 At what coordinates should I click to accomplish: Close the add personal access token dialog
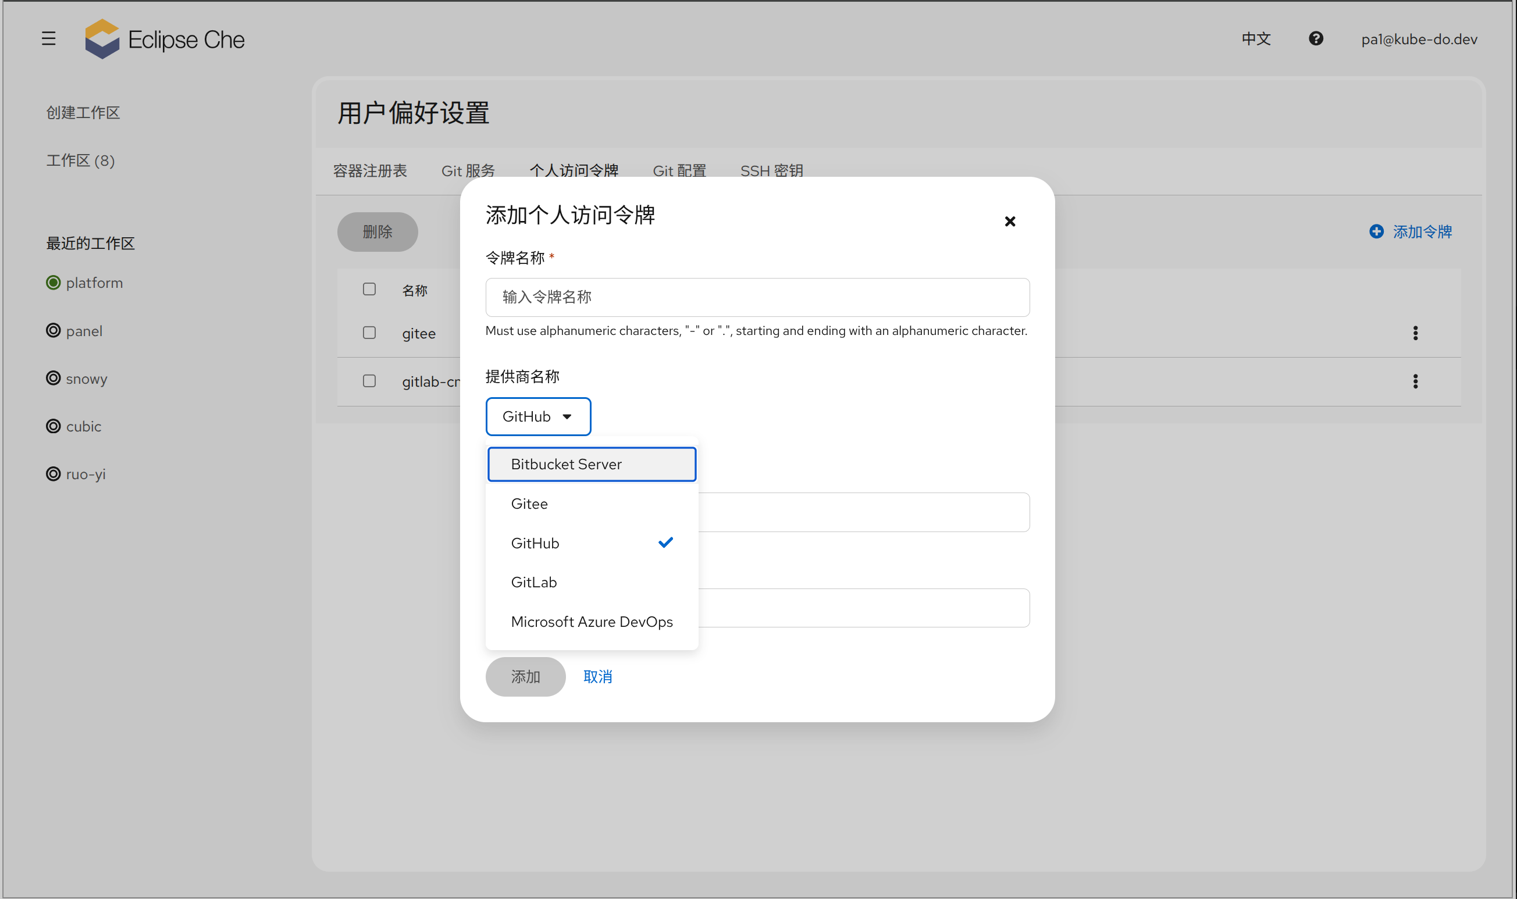point(1009,222)
